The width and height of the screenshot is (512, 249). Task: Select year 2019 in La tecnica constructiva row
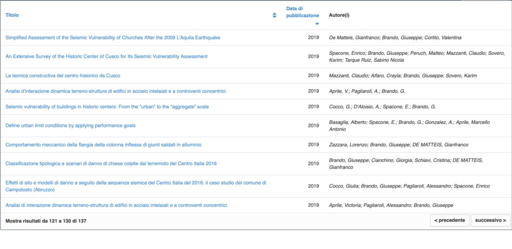[x=313, y=76]
